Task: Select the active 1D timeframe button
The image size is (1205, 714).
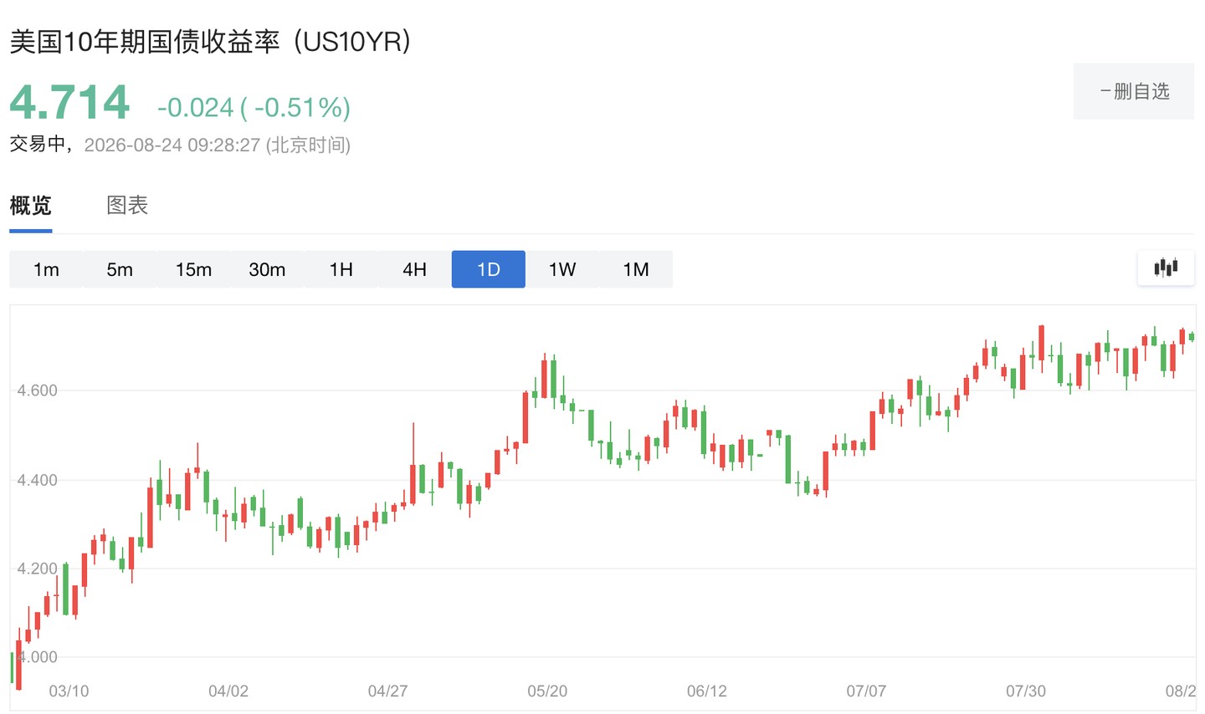Action: tap(489, 269)
